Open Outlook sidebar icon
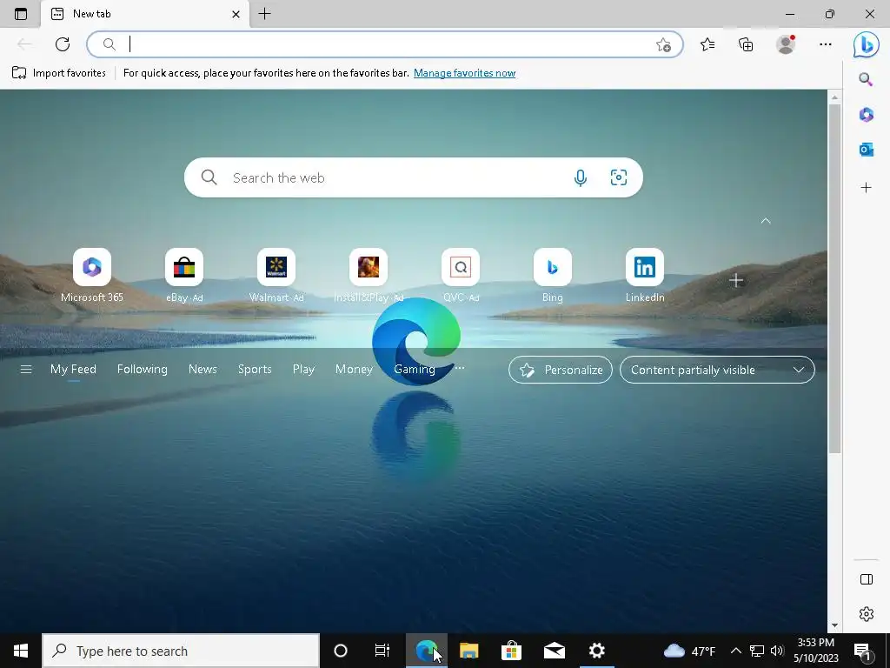 pos(867,150)
